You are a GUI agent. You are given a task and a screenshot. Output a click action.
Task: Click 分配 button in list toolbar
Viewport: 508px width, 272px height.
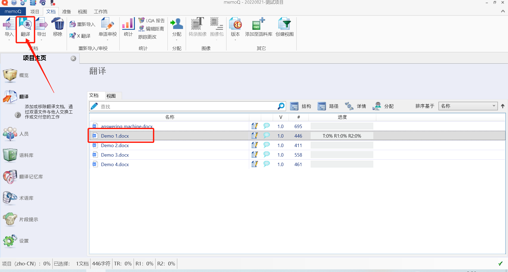click(383, 106)
